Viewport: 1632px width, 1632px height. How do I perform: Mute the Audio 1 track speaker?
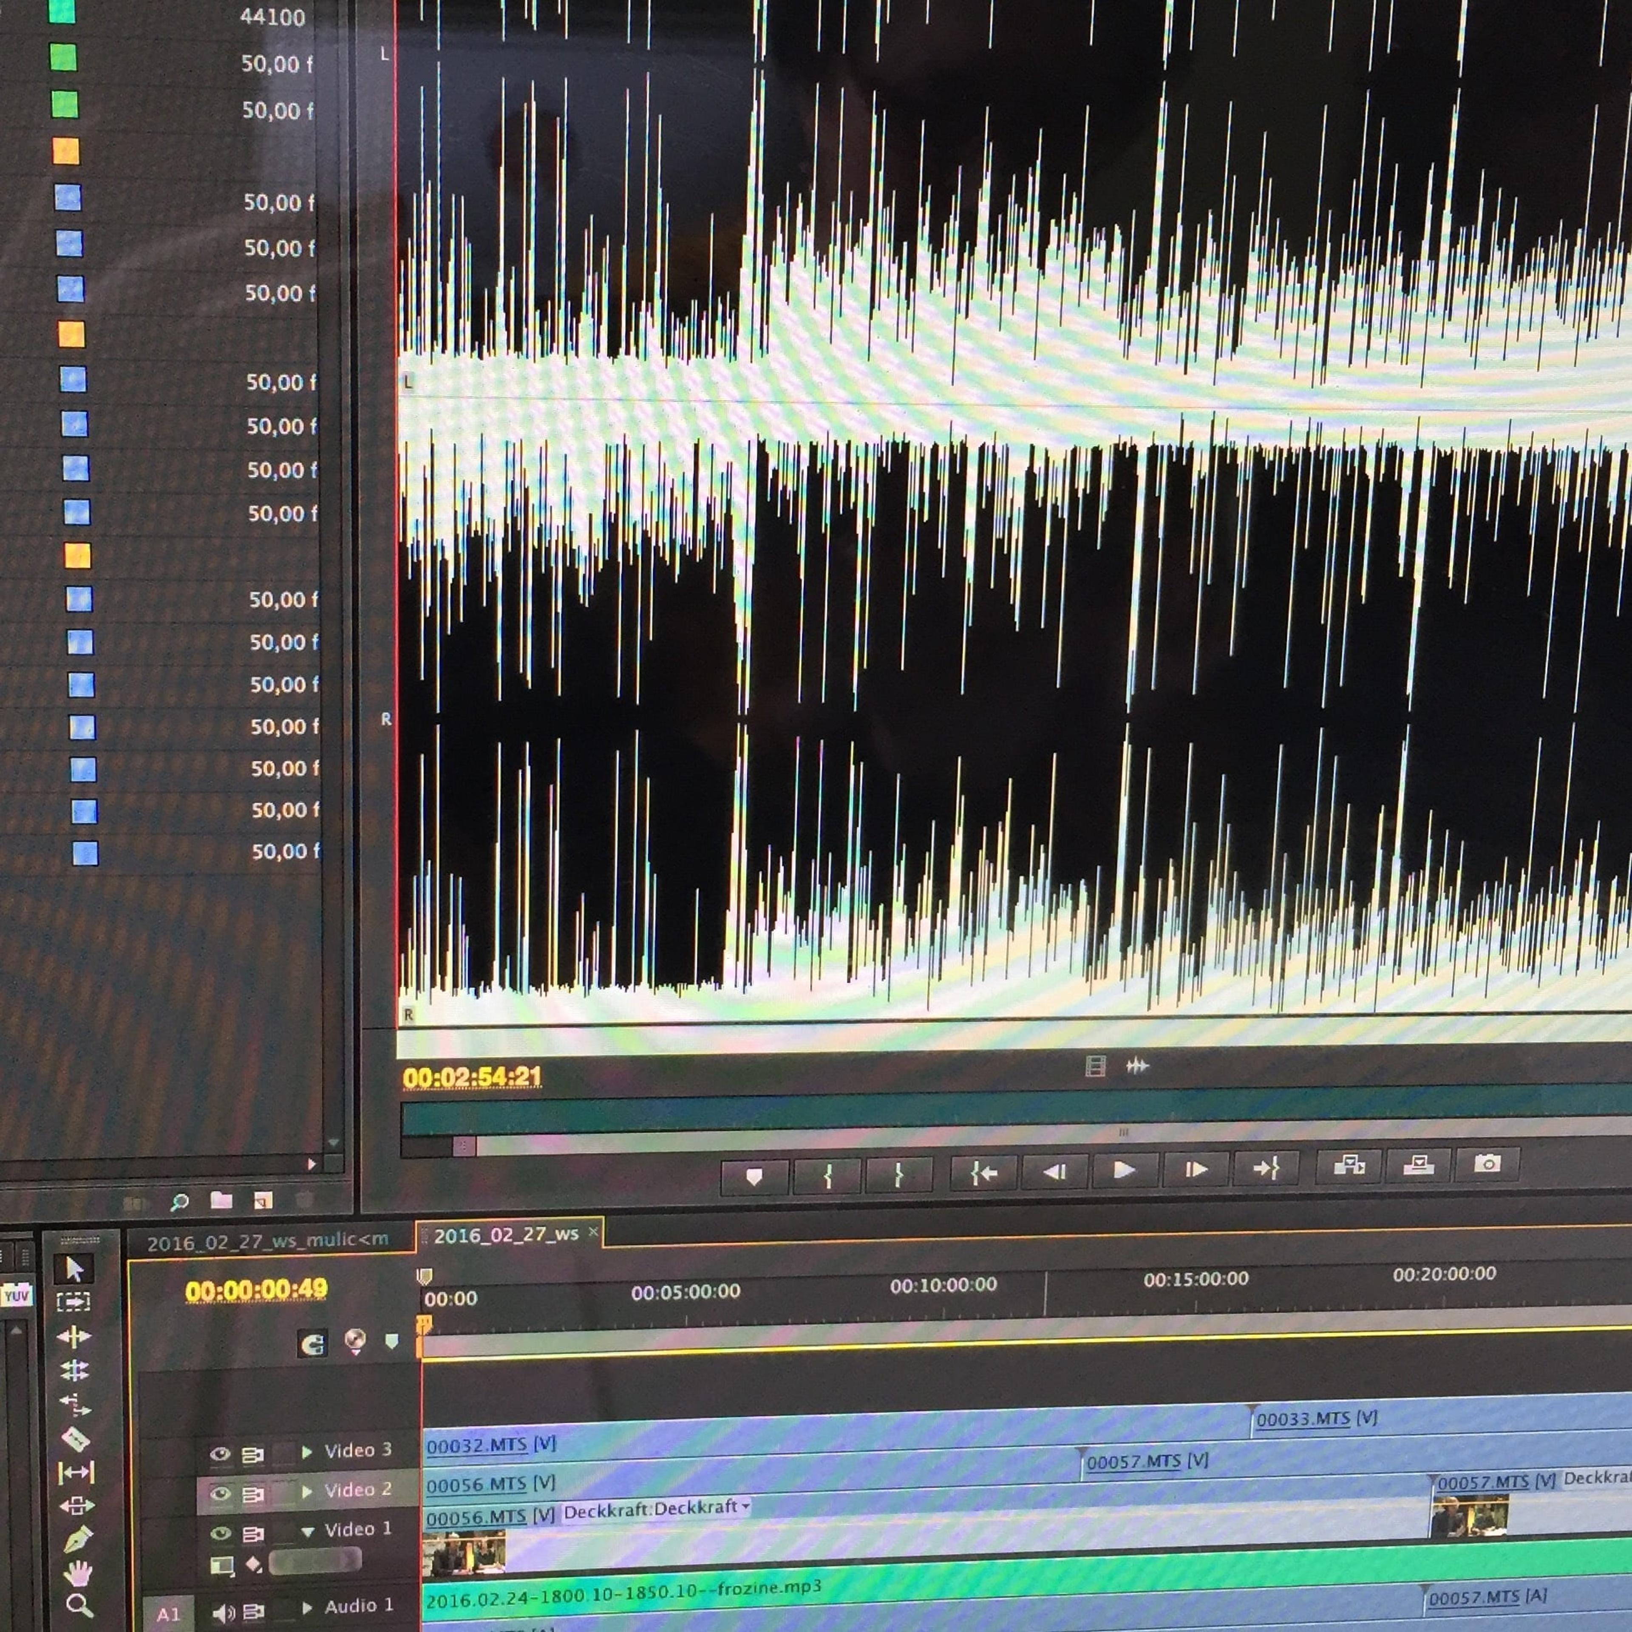[223, 1613]
